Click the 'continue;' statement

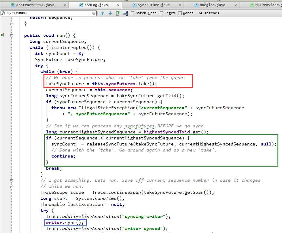coord(63,156)
